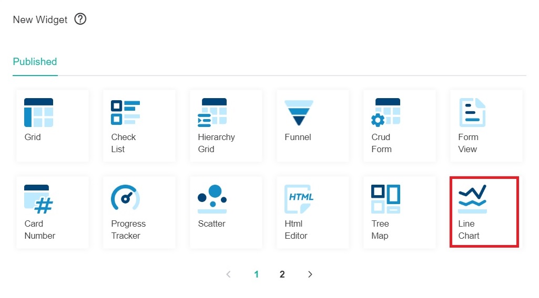Click page 1 in the pagination
Screen dimensions: 539x298
click(257, 274)
